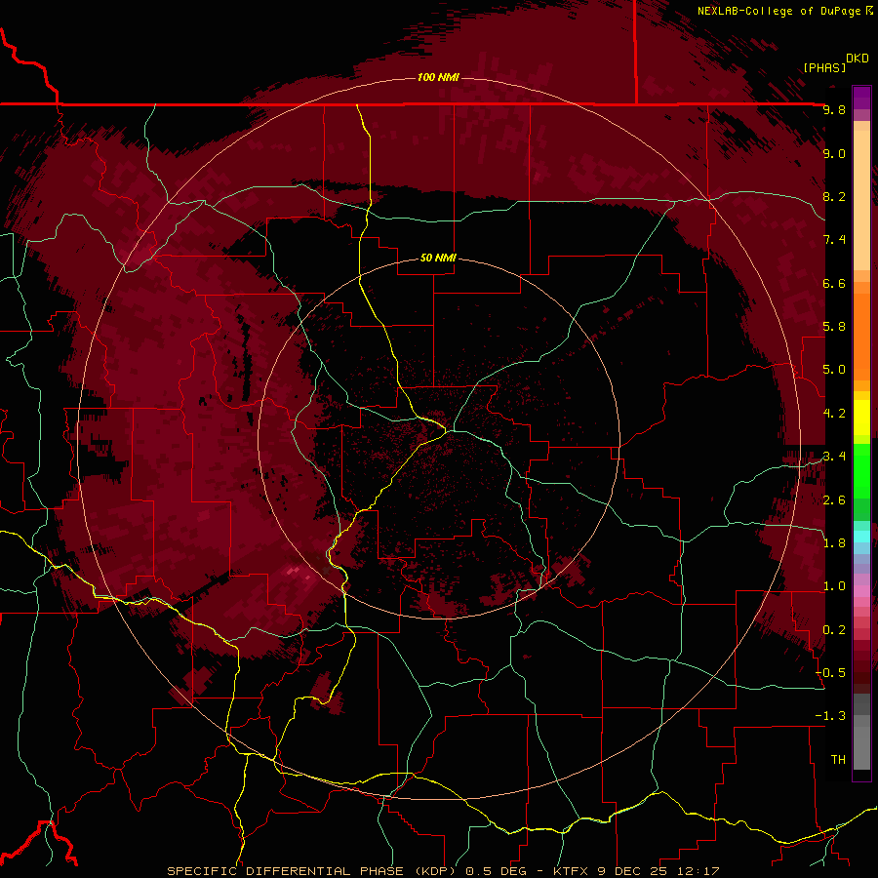Pick the peach segment of the color bar
This screenshot has width=878, height=878.
pos(861,199)
